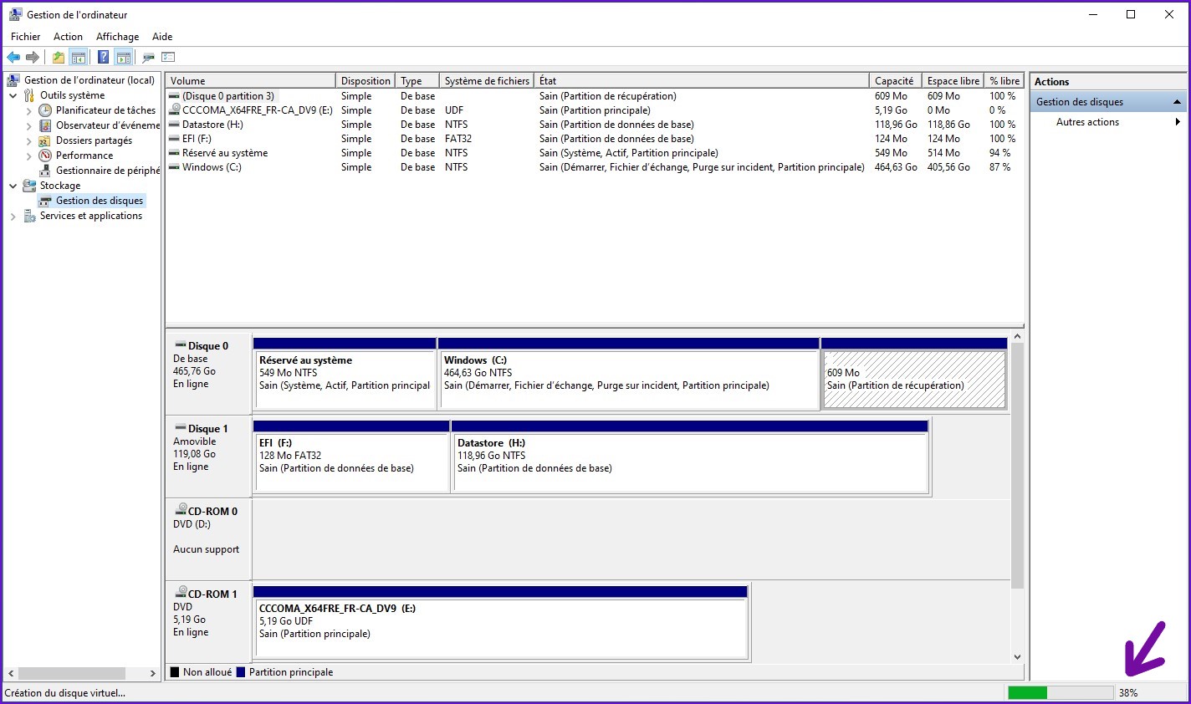Expand the Services et applications node

point(13,217)
